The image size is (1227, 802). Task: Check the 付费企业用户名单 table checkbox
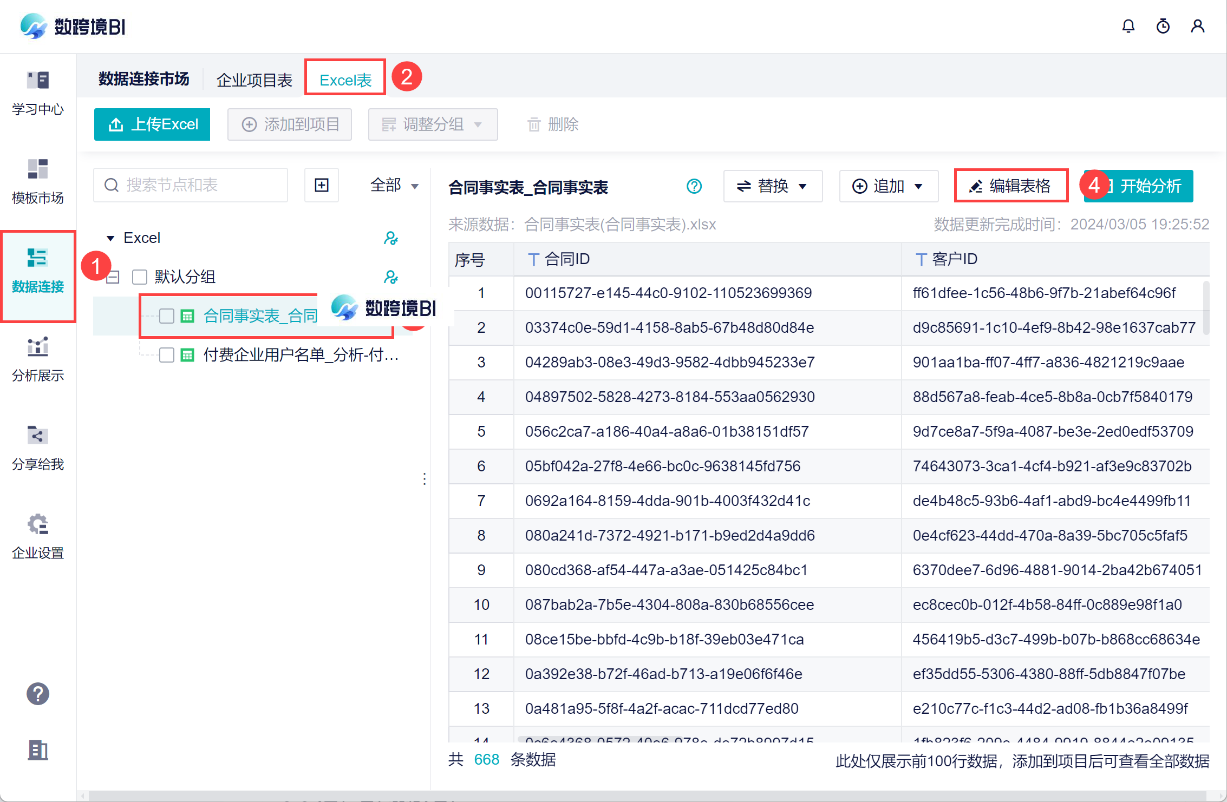pyautogui.click(x=167, y=355)
